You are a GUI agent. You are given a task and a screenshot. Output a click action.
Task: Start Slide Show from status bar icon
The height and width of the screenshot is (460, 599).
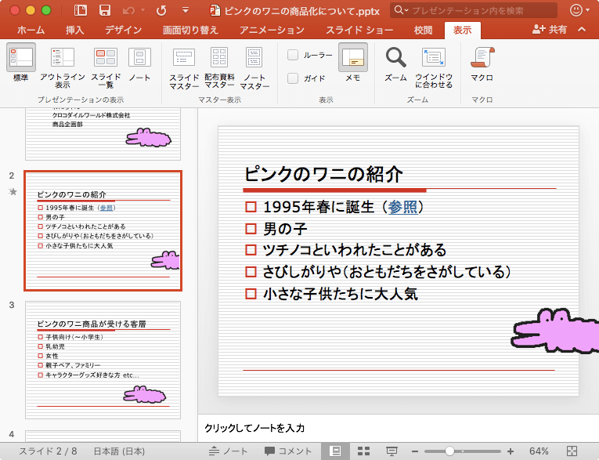pos(392,451)
